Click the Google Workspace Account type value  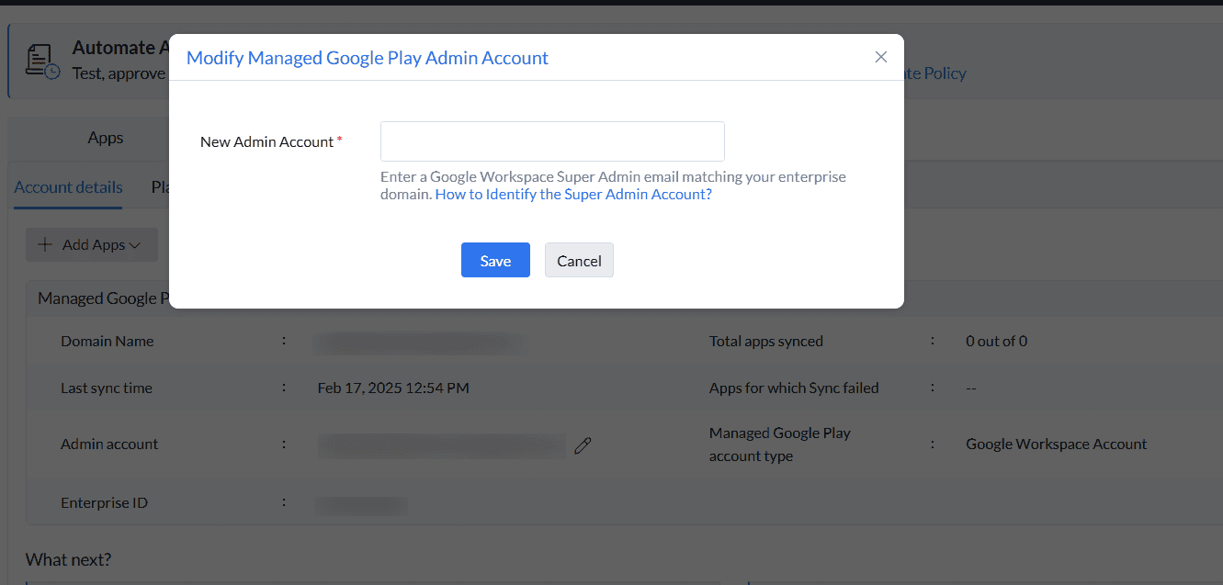tap(1056, 444)
